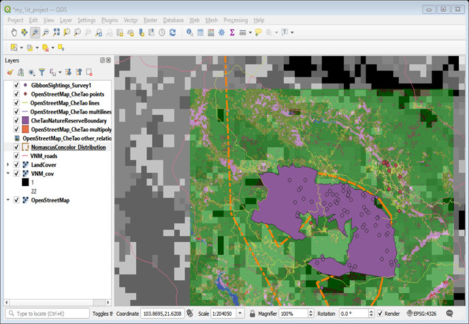This screenshot has width=469, height=324.
Task: Click Remove Layer icon in Layers panel
Action: pos(89,72)
